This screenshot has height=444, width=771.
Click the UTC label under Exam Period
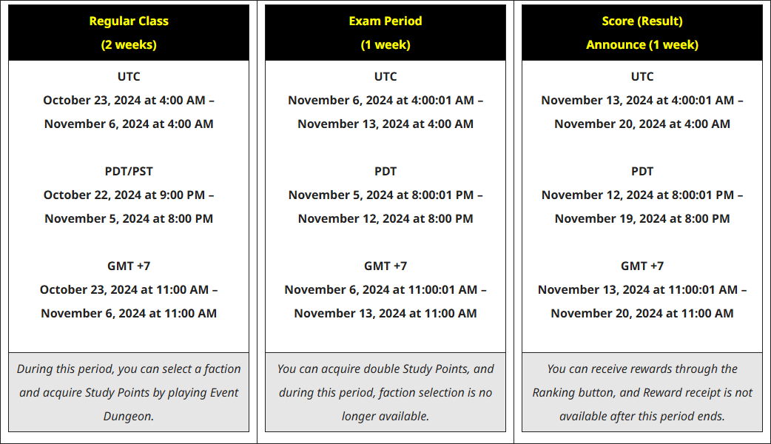coord(385,77)
